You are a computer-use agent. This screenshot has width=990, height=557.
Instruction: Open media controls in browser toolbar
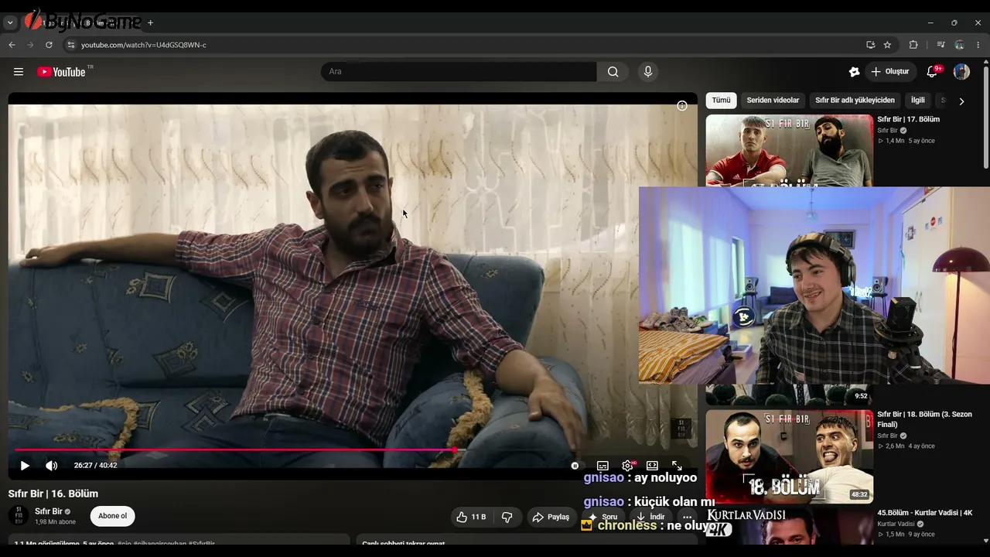(x=940, y=45)
